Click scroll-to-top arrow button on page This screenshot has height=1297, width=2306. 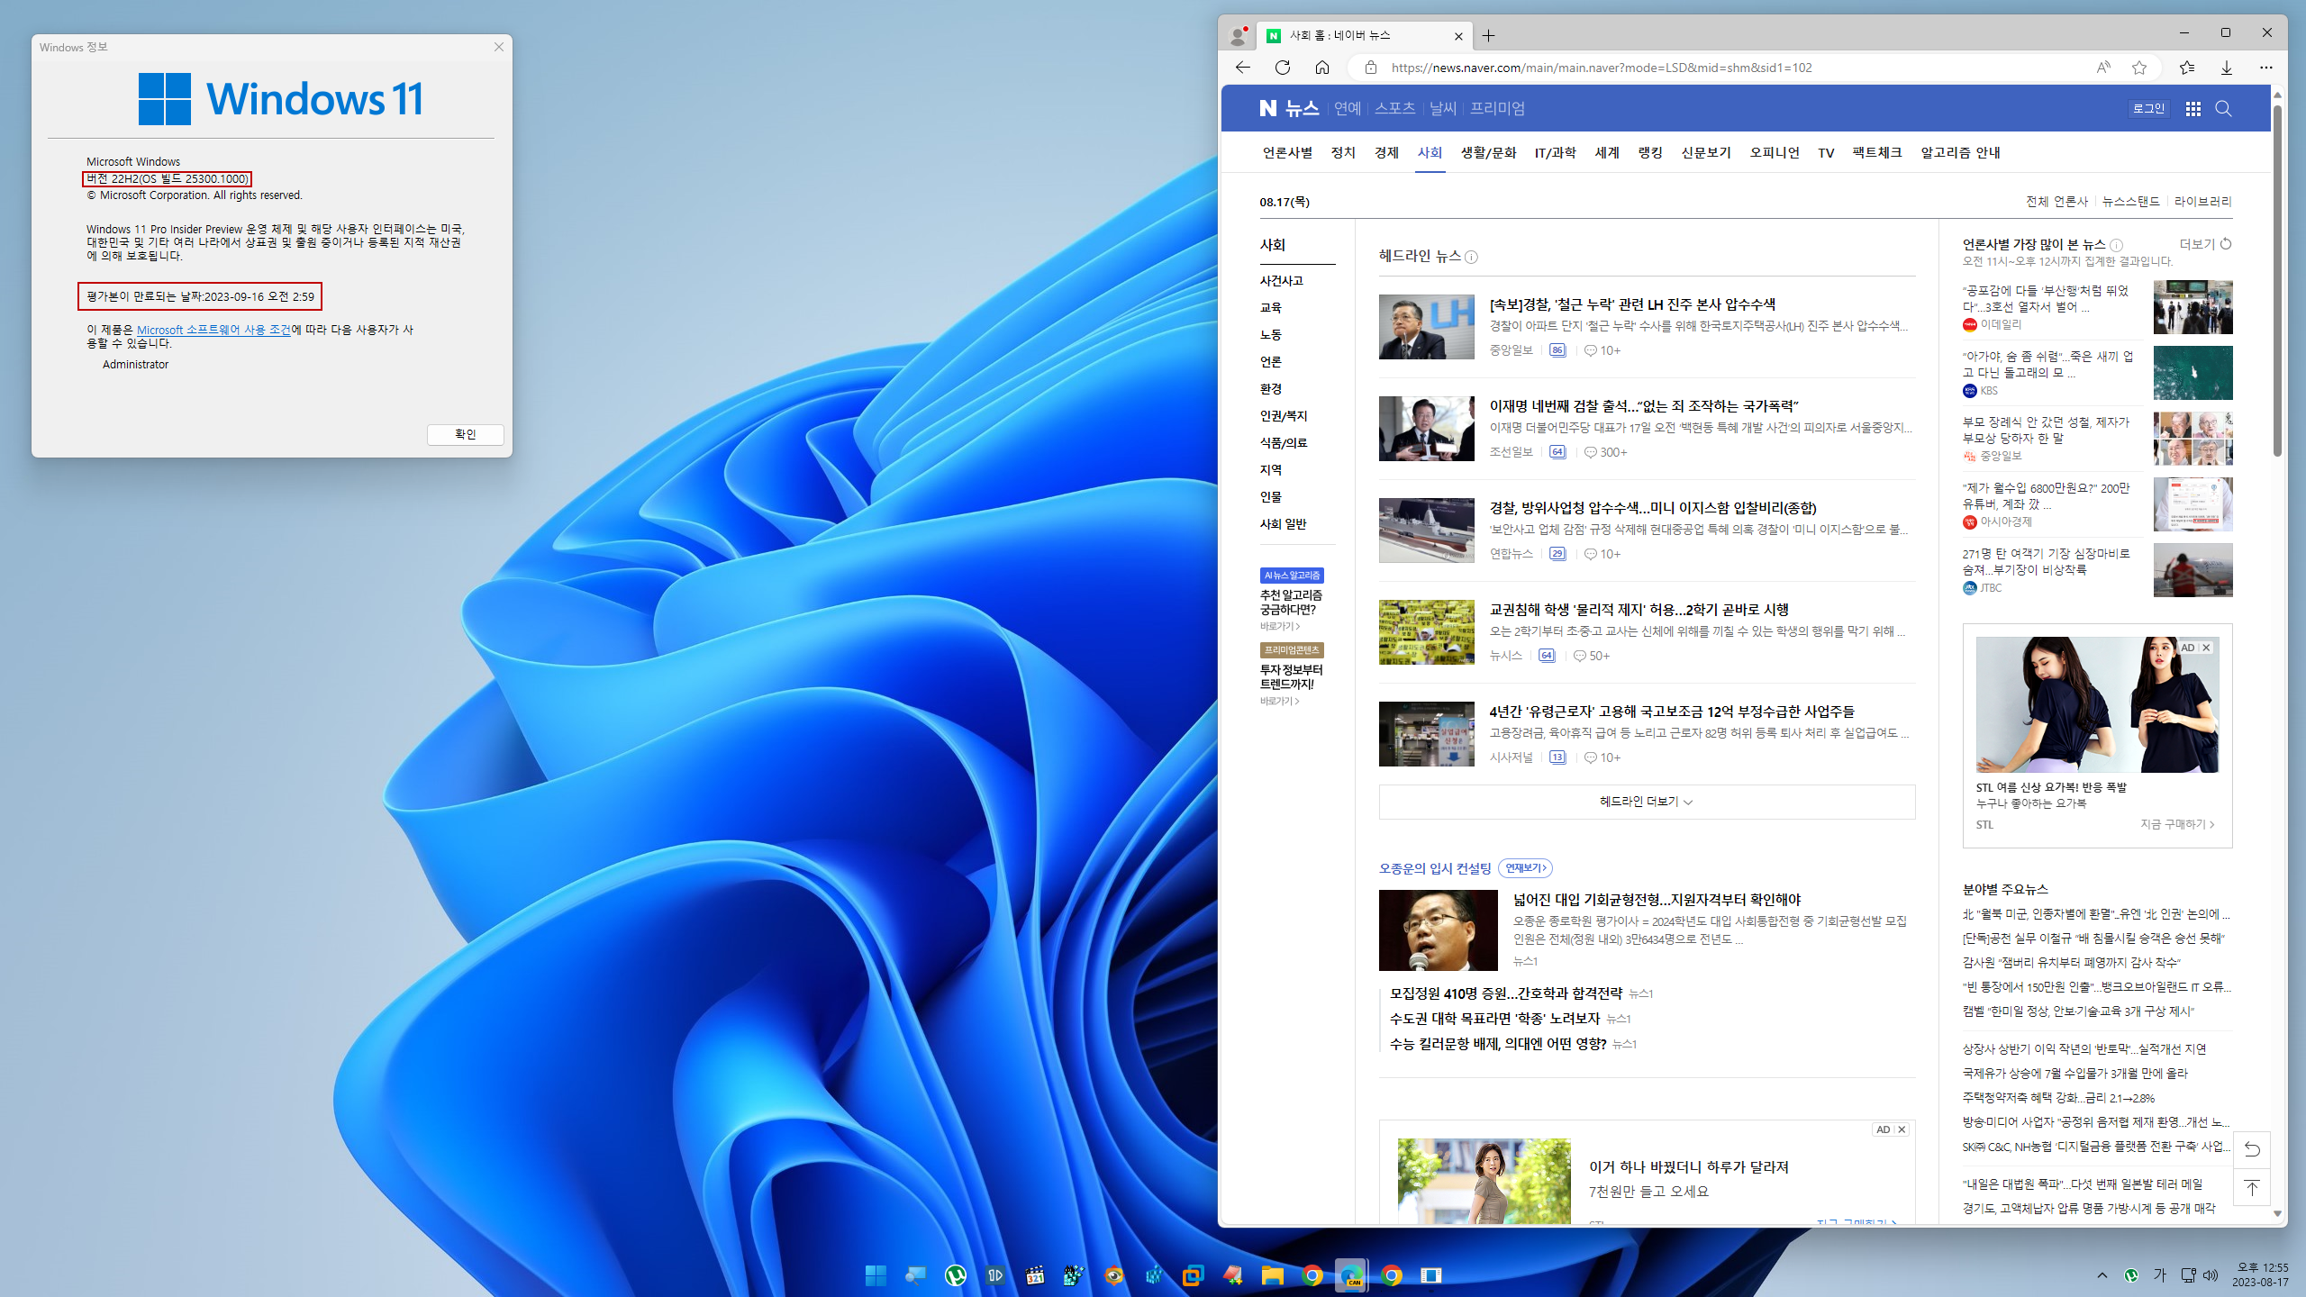(x=2252, y=1188)
